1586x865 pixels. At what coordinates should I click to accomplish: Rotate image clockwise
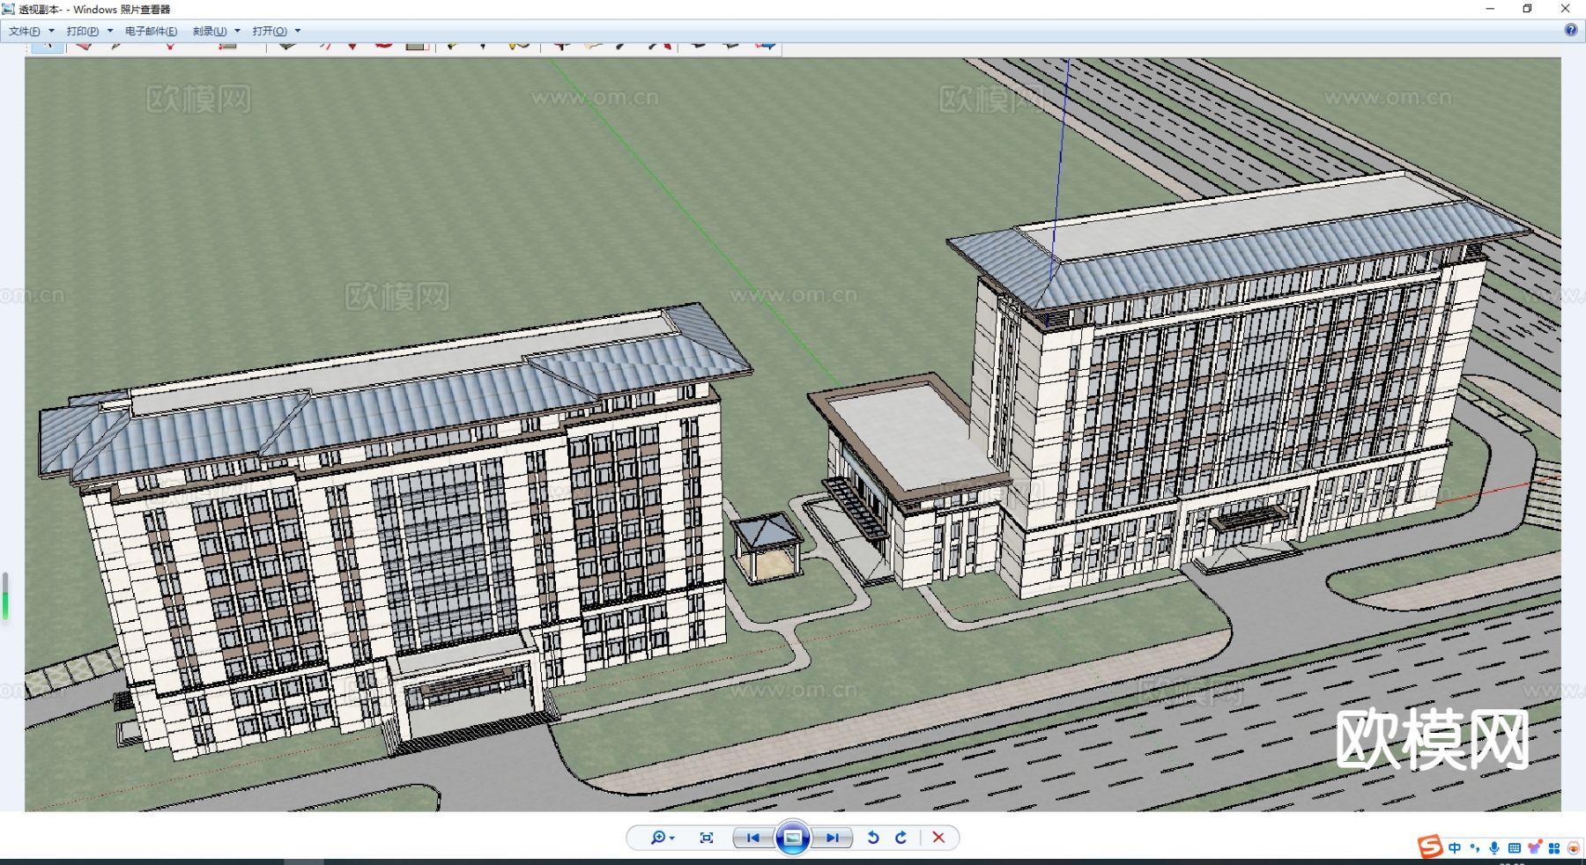(900, 838)
